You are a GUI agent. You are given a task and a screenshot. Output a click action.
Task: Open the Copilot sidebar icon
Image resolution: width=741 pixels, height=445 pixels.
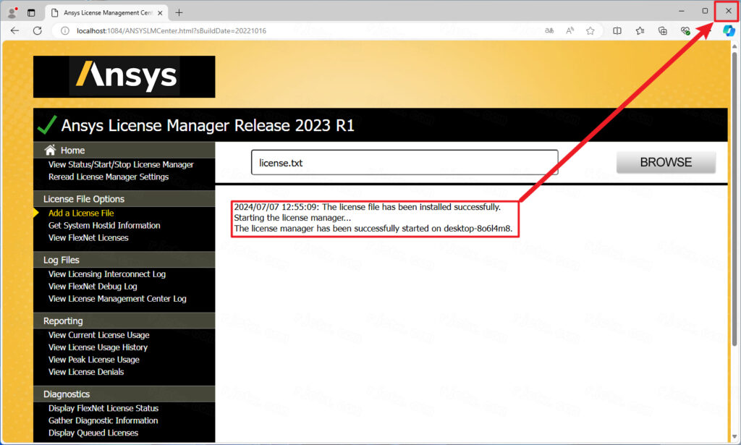[729, 30]
